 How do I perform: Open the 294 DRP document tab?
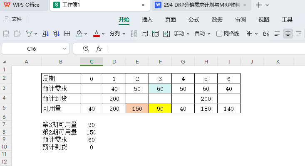pos(201,5)
